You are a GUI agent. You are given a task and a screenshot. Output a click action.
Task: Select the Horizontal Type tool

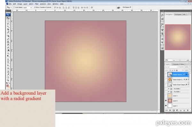[8, 62]
